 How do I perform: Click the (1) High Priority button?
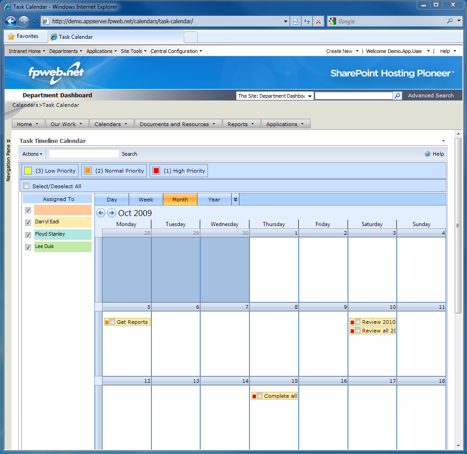pos(179,171)
